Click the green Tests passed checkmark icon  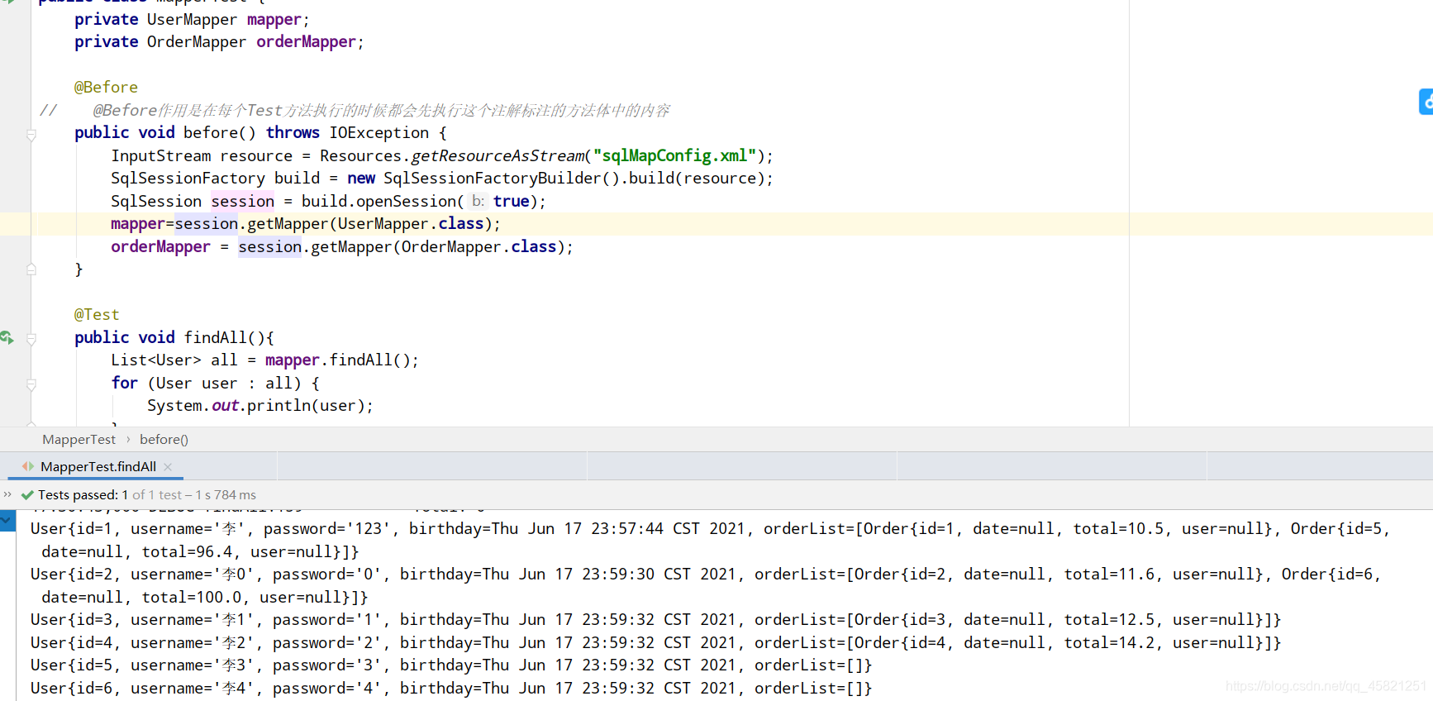[x=27, y=495]
